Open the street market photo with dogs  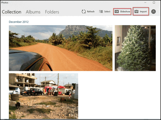pos(44,96)
